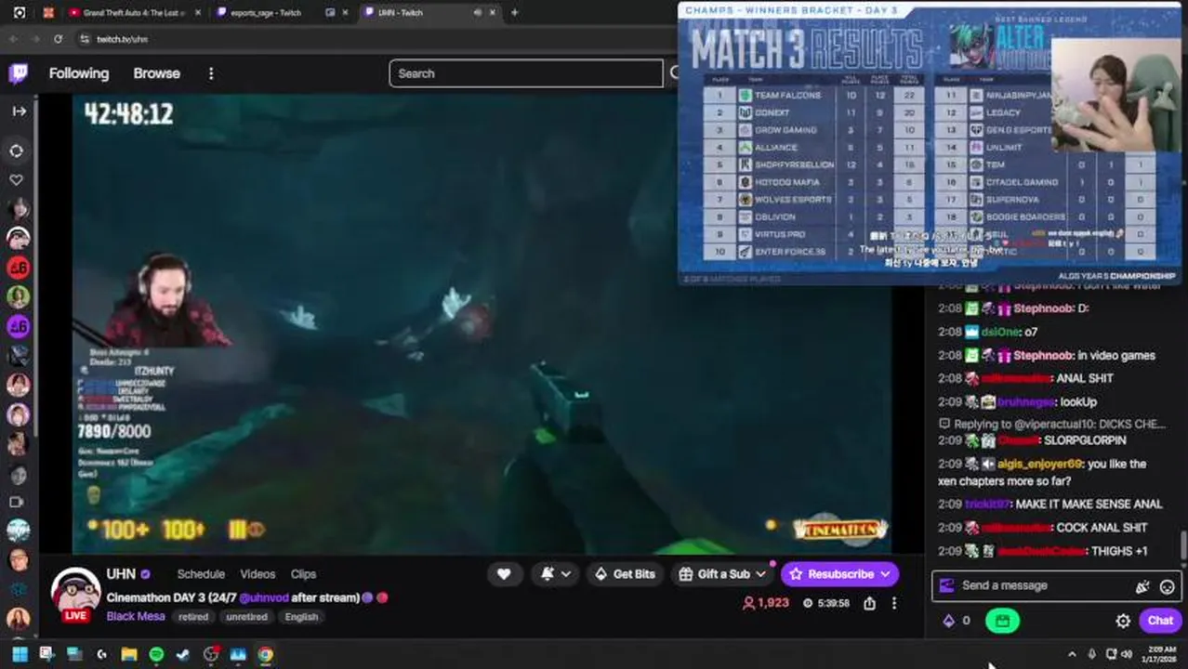This screenshot has height=669, width=1188.
Task: Click the search magnifier button beside Search
Action: (x=674, y=73)
